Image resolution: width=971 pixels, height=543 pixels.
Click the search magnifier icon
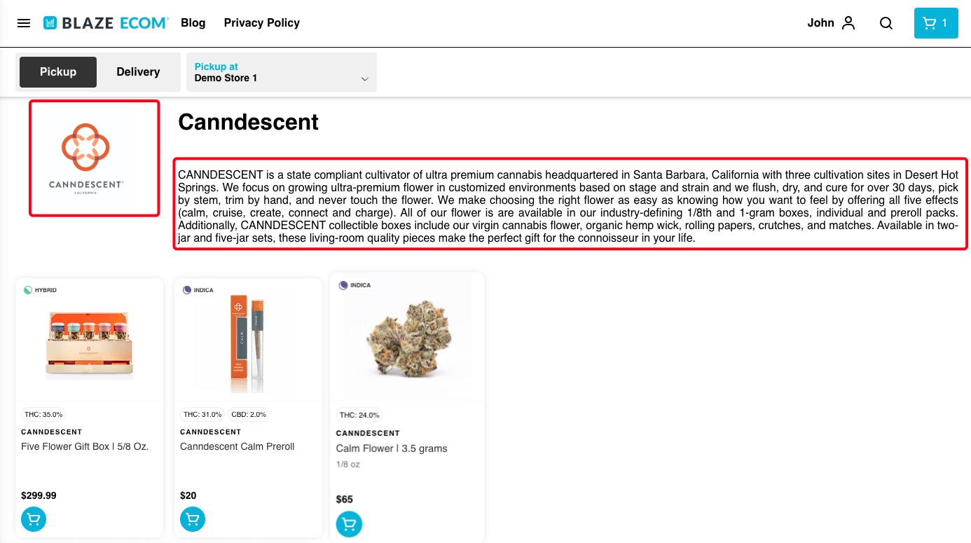click(x=886, y=23)
